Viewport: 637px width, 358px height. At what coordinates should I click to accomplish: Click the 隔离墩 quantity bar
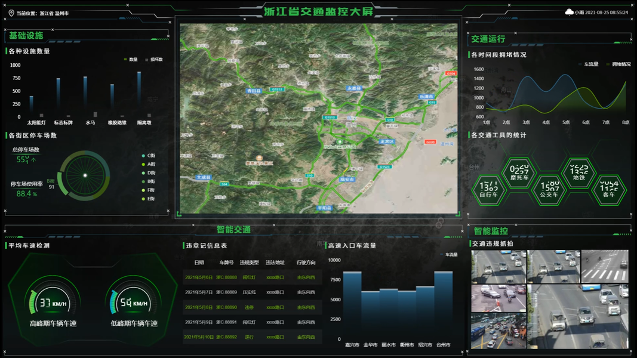pyautogui.click(x=139, y=94)
